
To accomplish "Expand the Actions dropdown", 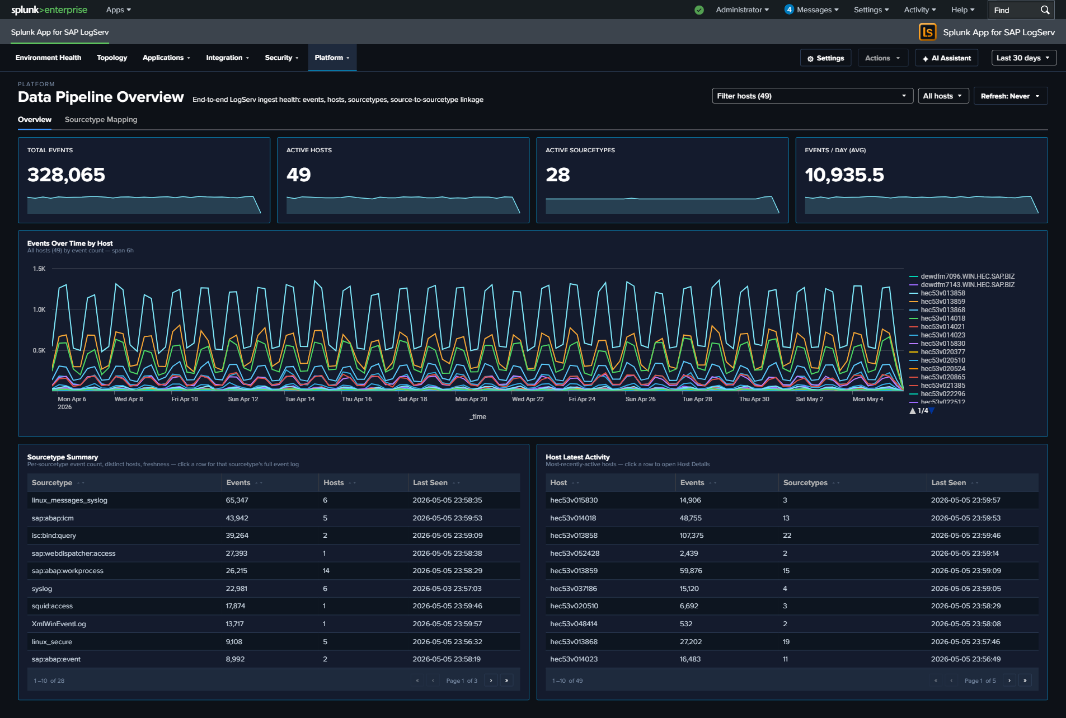I will click(882, 58).
